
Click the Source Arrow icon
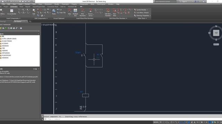point(90,11)
